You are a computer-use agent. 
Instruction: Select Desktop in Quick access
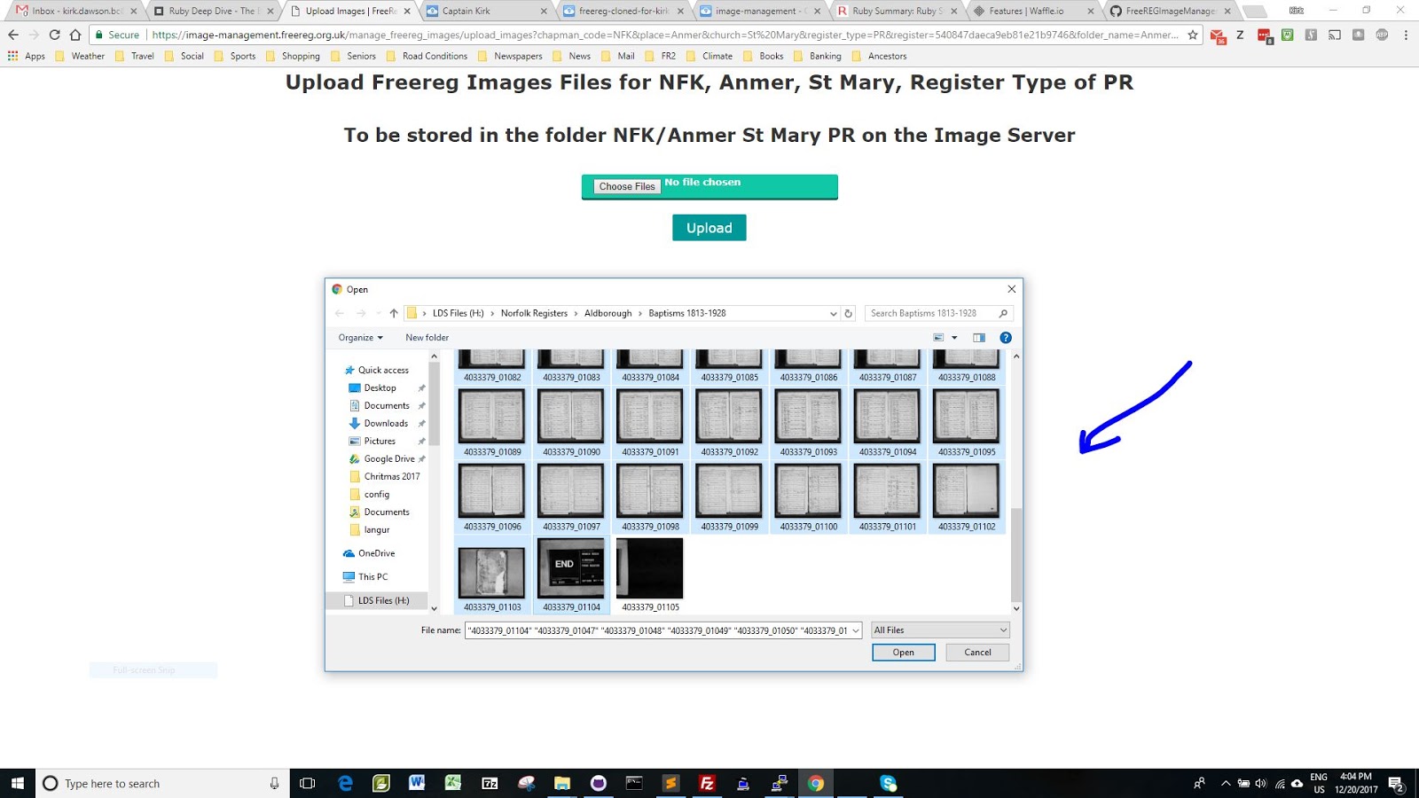click(x=380, y=387)
